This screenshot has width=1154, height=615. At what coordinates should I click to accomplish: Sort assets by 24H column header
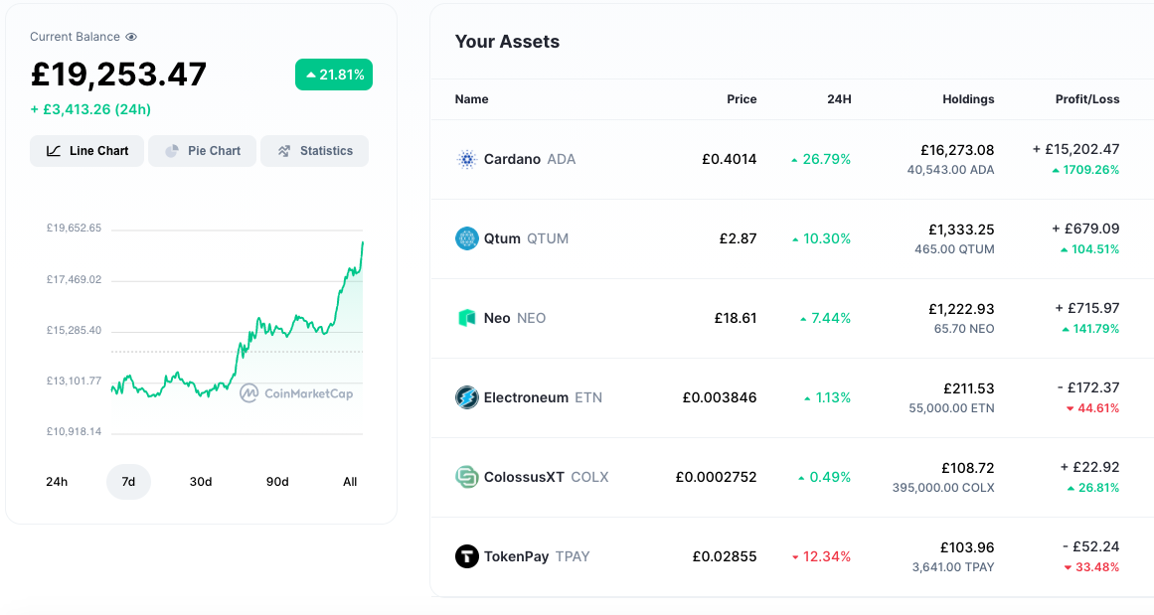pyautogui.click(x=839, y=99)
